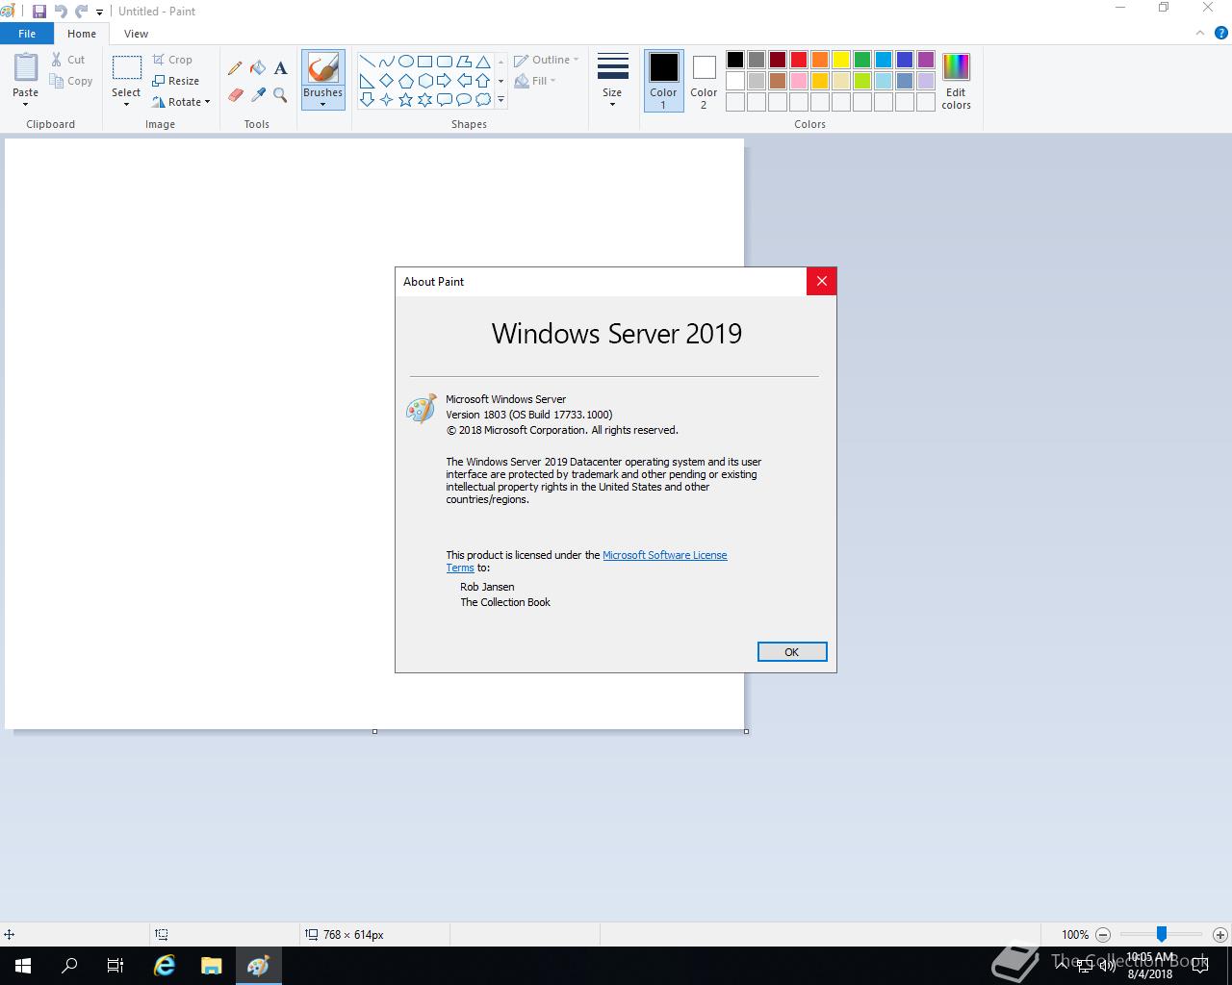Pick the red color swatch
Screen dimensions: 1232x985
tap(799, 60)
